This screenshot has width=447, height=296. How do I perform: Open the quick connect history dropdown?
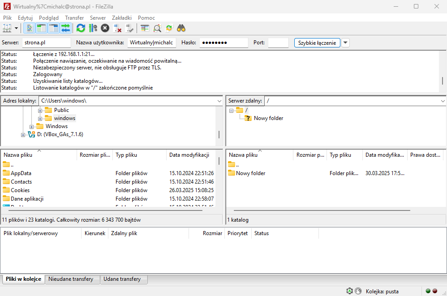point(345,43)
